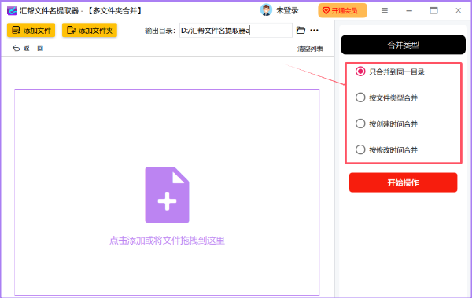Open the three-dot more options icon

[314, 30]
